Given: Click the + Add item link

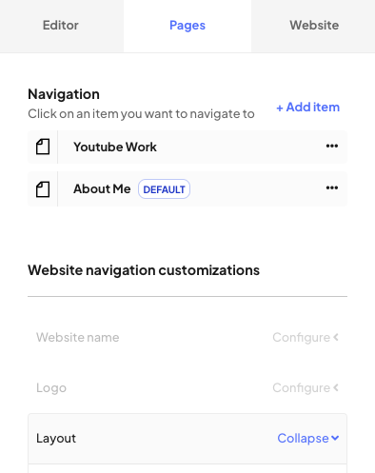Looking at the screenshot, I should coord(307,108).
